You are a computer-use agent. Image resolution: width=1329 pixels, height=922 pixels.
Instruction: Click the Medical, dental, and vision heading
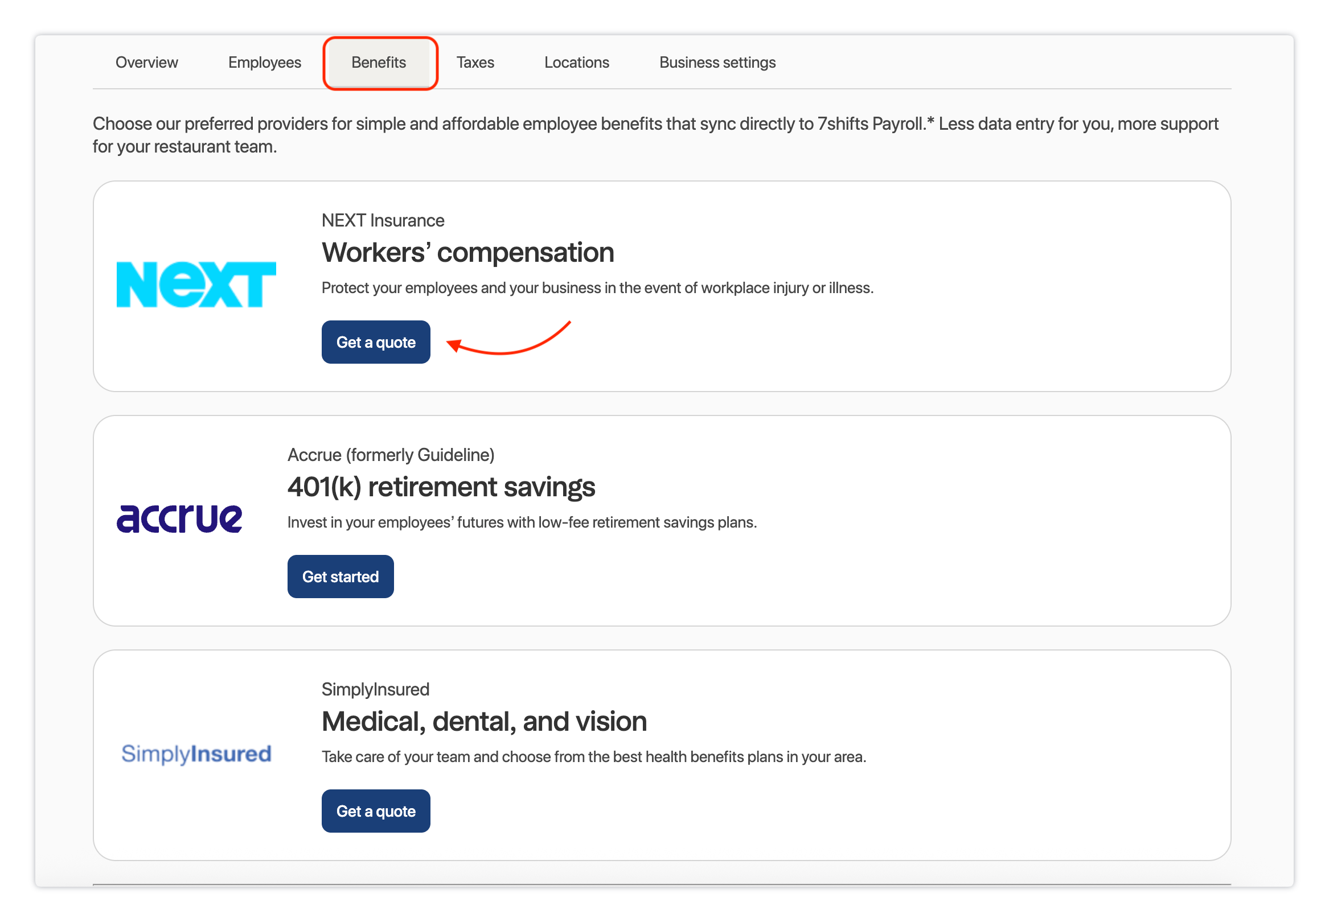483,722
